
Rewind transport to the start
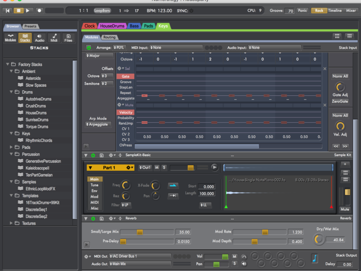click(8, 10)
